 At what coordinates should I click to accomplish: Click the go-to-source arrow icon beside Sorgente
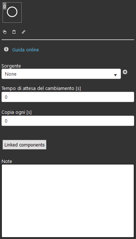tap(125, 72)
